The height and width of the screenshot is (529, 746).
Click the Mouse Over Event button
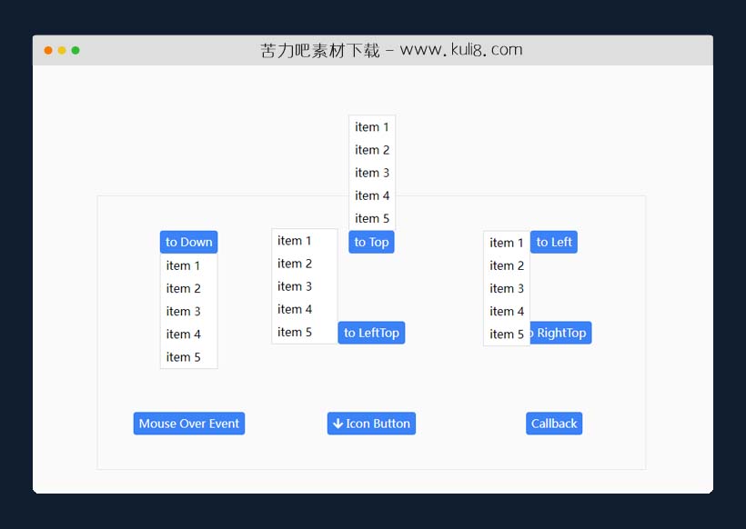click(x=189, y=424)
